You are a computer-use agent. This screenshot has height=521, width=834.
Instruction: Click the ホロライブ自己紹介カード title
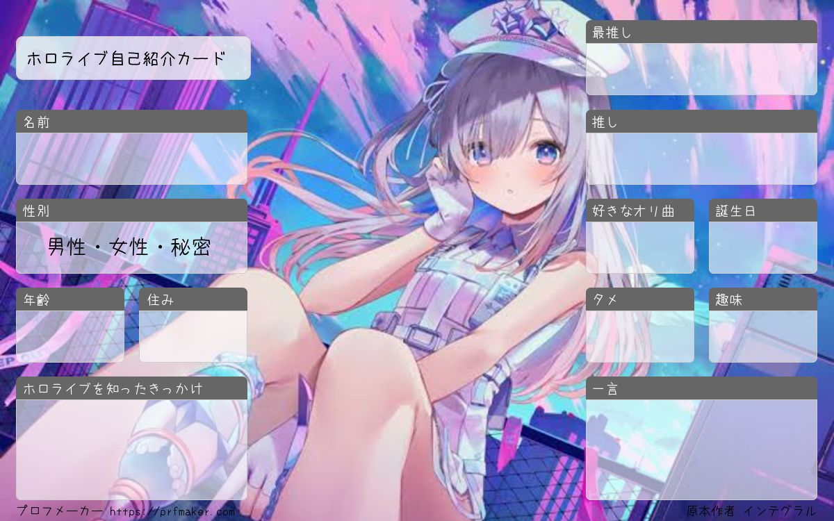(x=126, y=58)
